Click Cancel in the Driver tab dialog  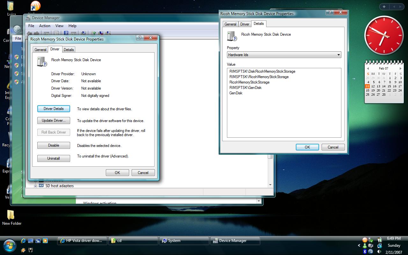[143, 173]
